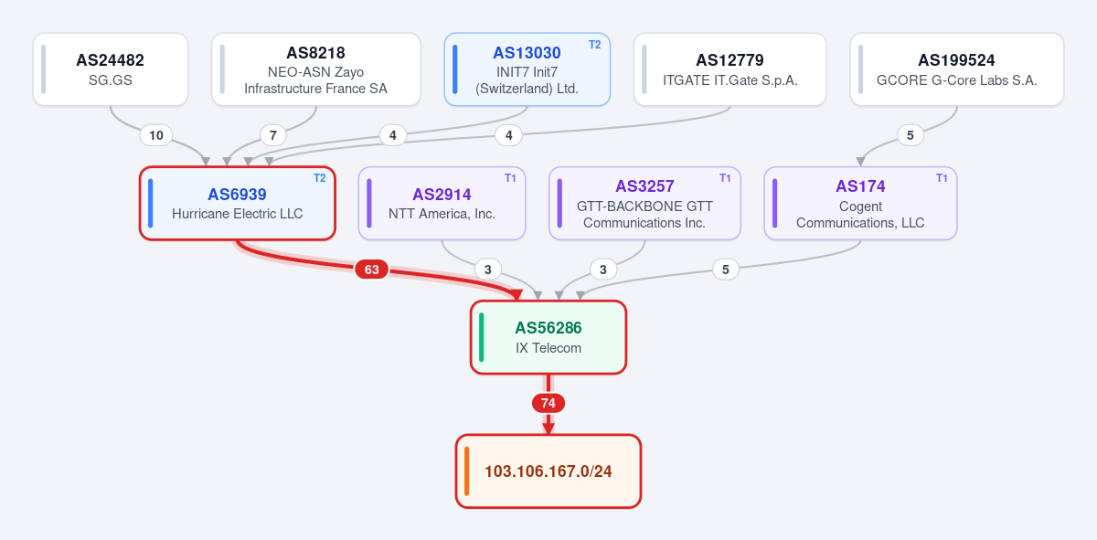Click the T1 badge on AS174
Image resolution: width=1097 pixels, height=540 pixels.
click(x=942, y=178)
